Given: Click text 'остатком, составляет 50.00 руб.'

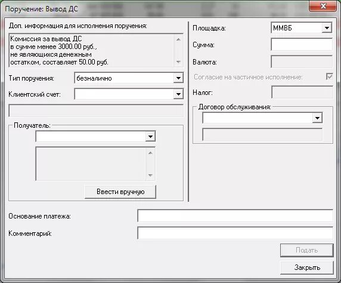Looking at the screenshot, I should coord(59,62).
